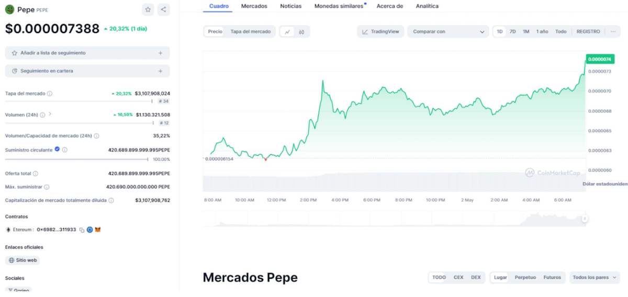Image resolution: width=628 pixels, height=297 pixels.
Task: Open the Noticias tab
Action: click(290, 6)
